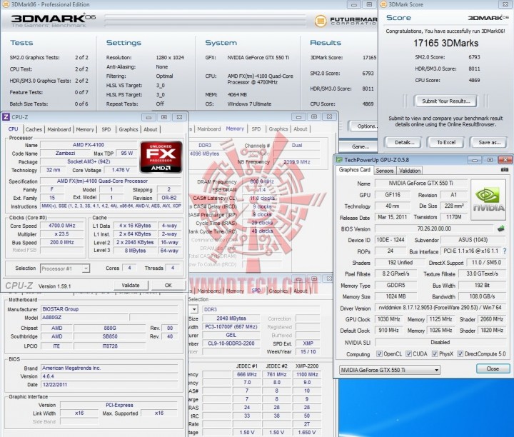Click the 3DMark06 title bar icon
The height and width of the screenshot is (437, 514).
(x=5, y=4)
